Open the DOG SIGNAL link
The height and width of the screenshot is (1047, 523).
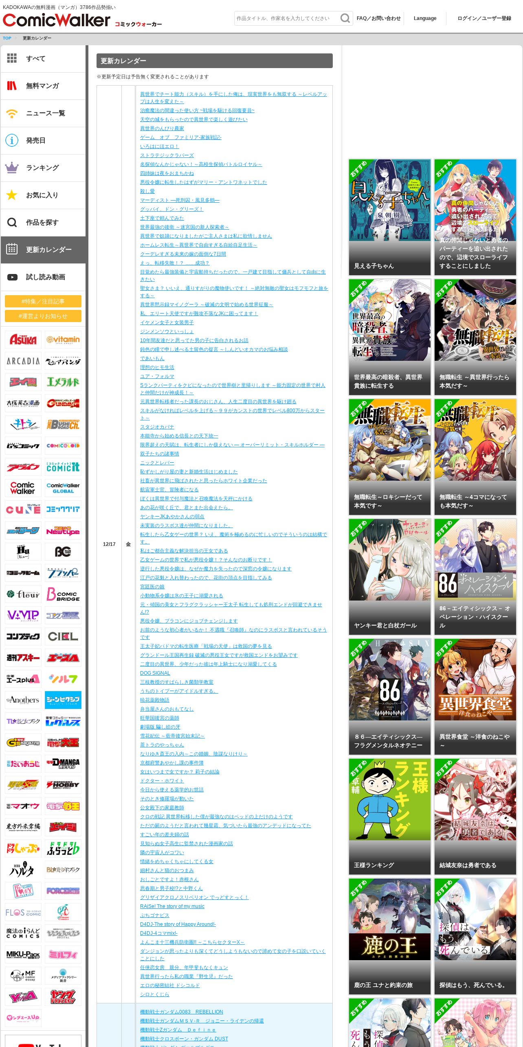click(x=155, y=673)
